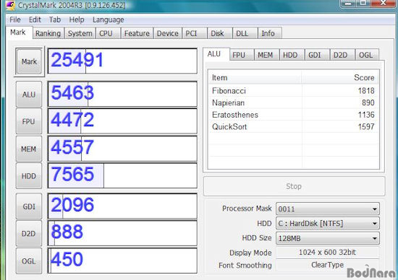Switch to the Info tab
This screenshot has width=398, height=280.
[x=270, y=33]
